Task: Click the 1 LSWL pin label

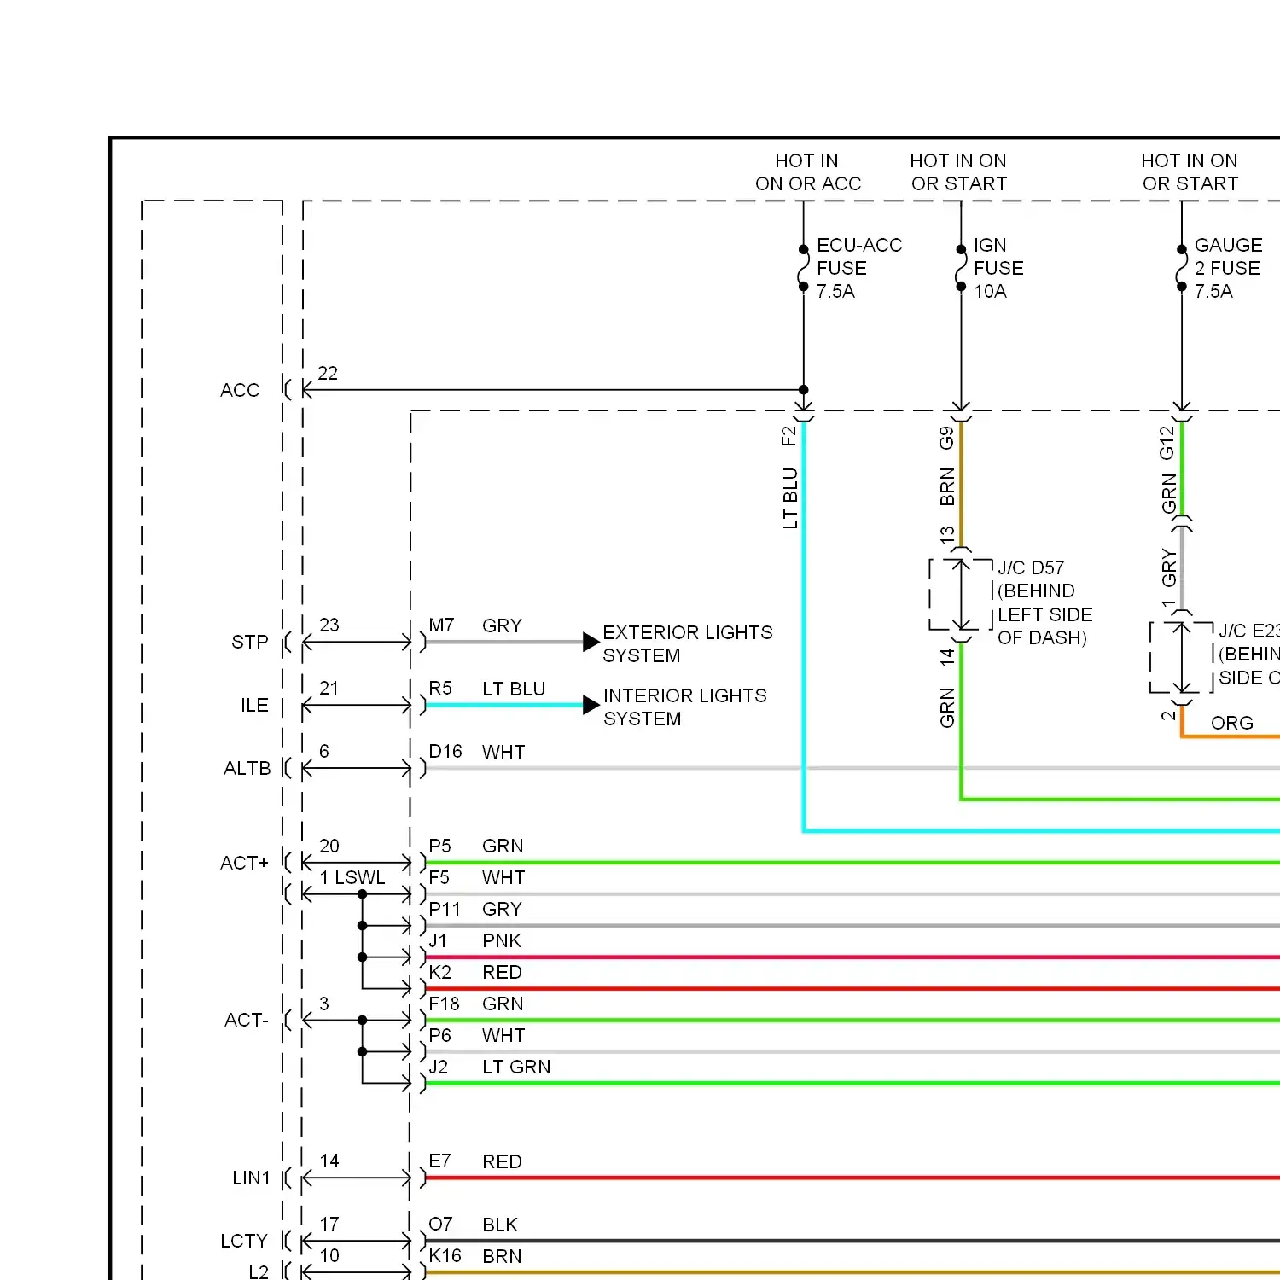Action: point(352,877)
